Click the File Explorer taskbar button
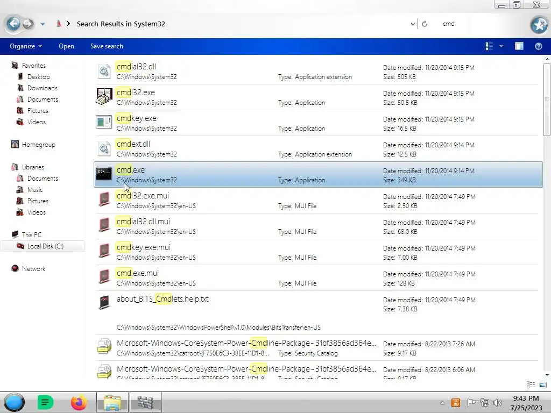551x413 pixels. point(112,402)
